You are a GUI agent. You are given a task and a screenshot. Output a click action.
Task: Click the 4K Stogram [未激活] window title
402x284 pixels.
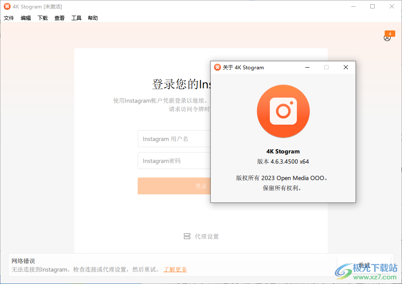tap(38, 7)
